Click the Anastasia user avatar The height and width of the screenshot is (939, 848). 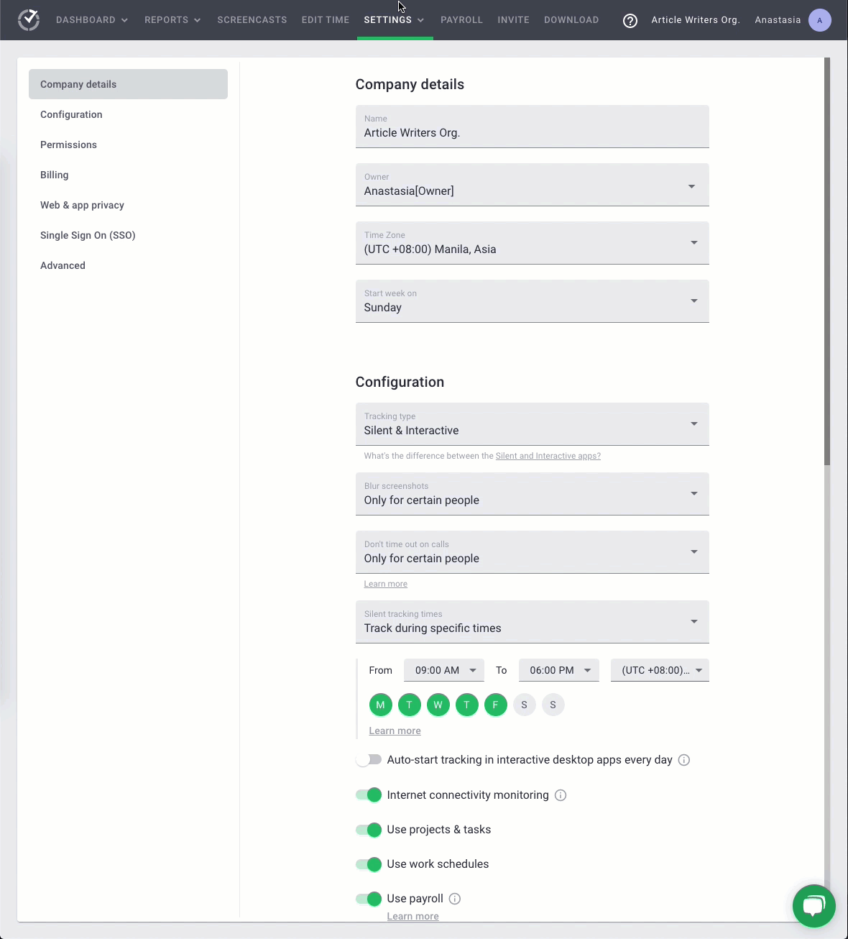click(x=820, y=20)
